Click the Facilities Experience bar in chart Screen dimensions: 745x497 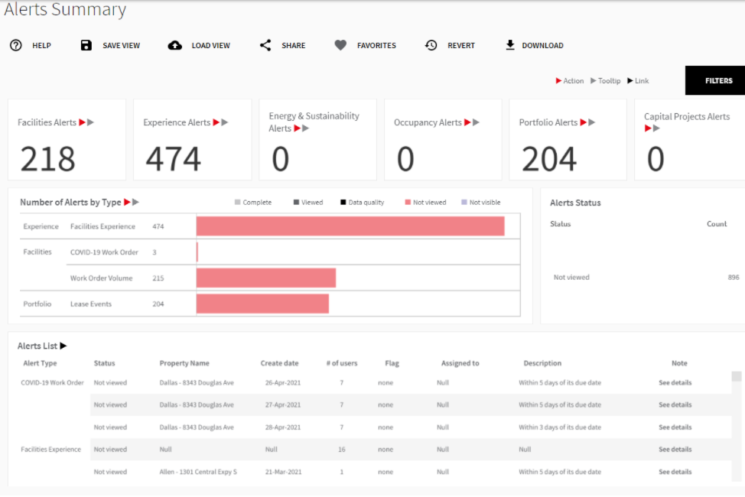350,226
